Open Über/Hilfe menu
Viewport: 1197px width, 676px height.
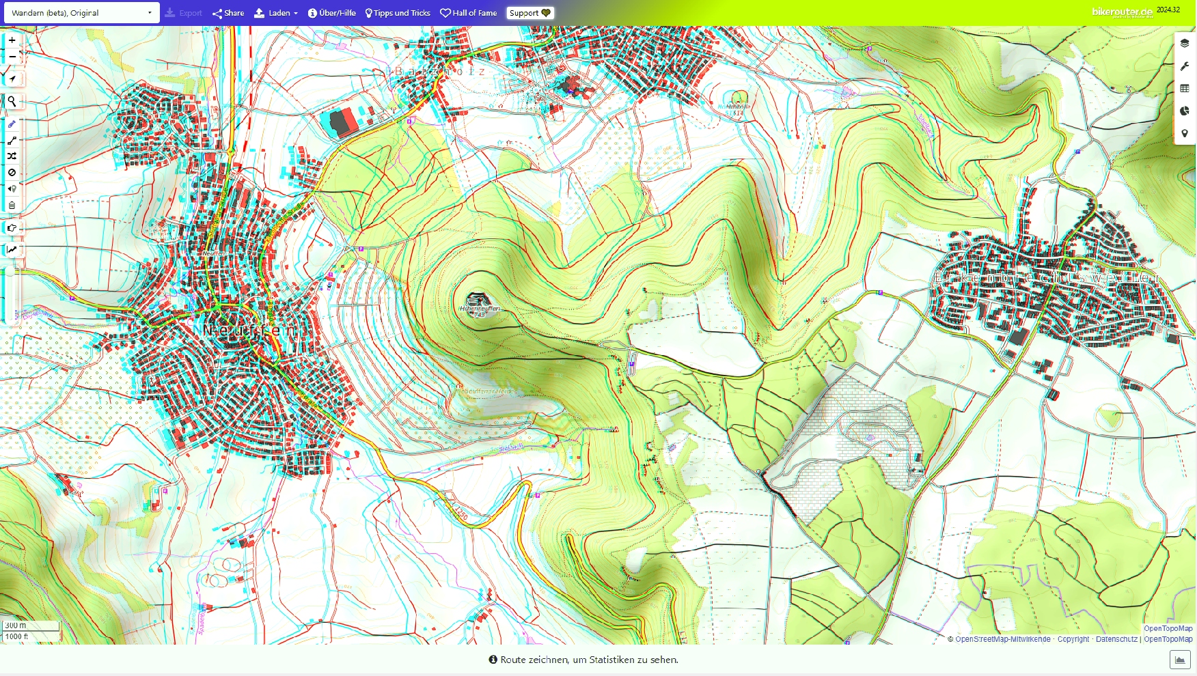332,13
